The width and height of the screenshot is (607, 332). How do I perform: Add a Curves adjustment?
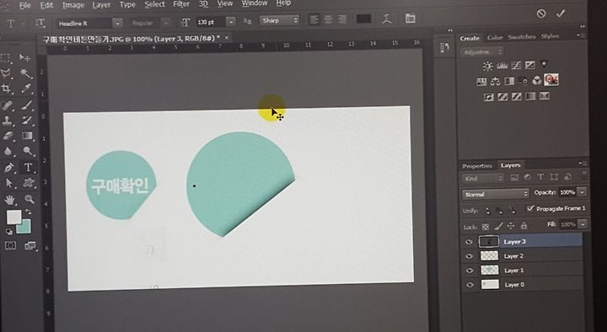coord(516,66)
